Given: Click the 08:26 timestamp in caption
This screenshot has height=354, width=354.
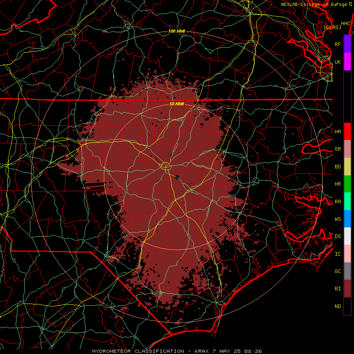Looking at the screenshot, I should 253,351.
